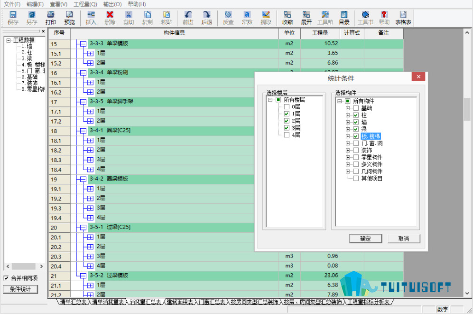
Task: Click the 取消 button
Action: click(404, 239)
